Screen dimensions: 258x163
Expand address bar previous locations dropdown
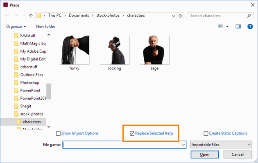point(173,16)
